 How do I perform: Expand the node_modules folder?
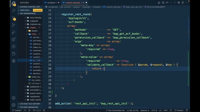tap(34, 77)
